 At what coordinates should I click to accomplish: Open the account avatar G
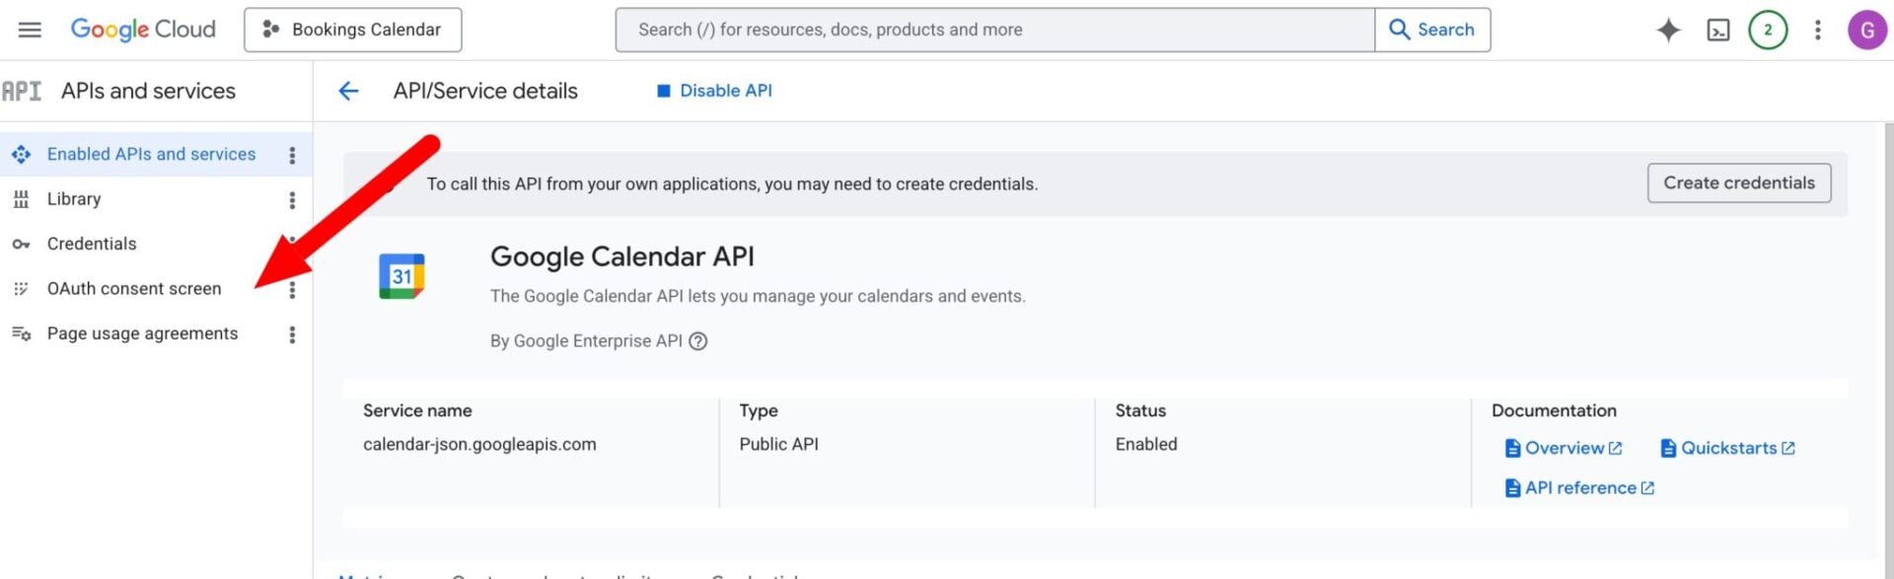[1866, 30]
